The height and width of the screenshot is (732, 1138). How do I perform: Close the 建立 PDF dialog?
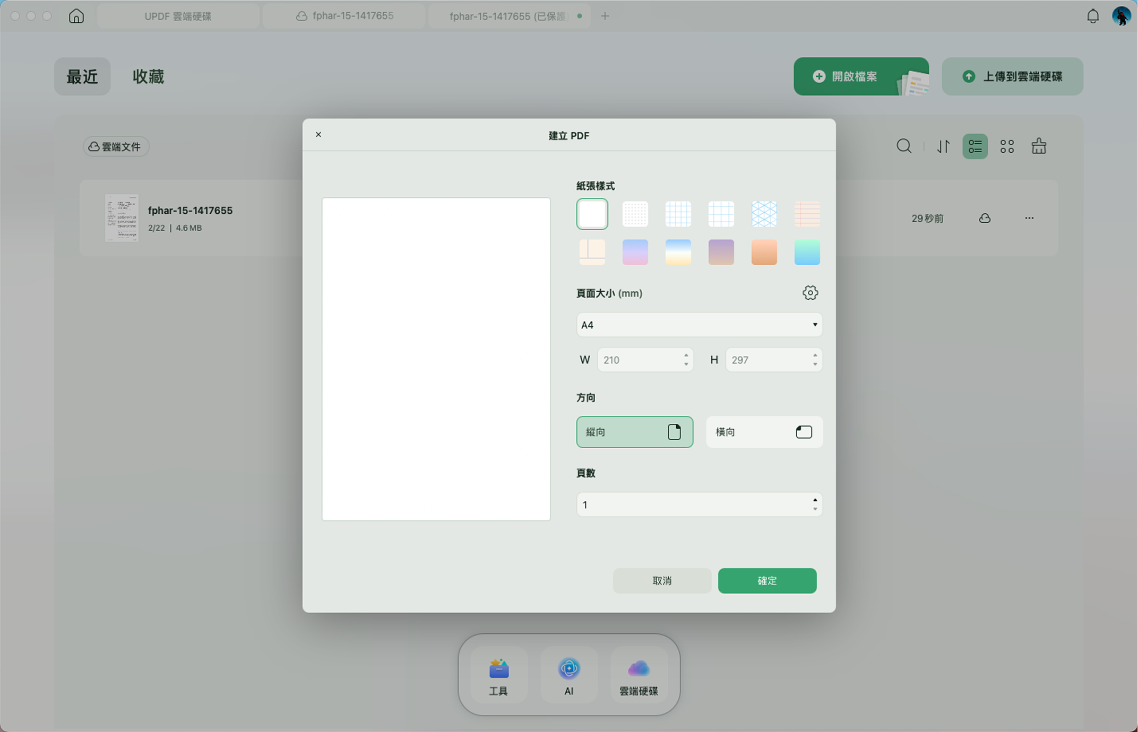[x=318, y=135]
